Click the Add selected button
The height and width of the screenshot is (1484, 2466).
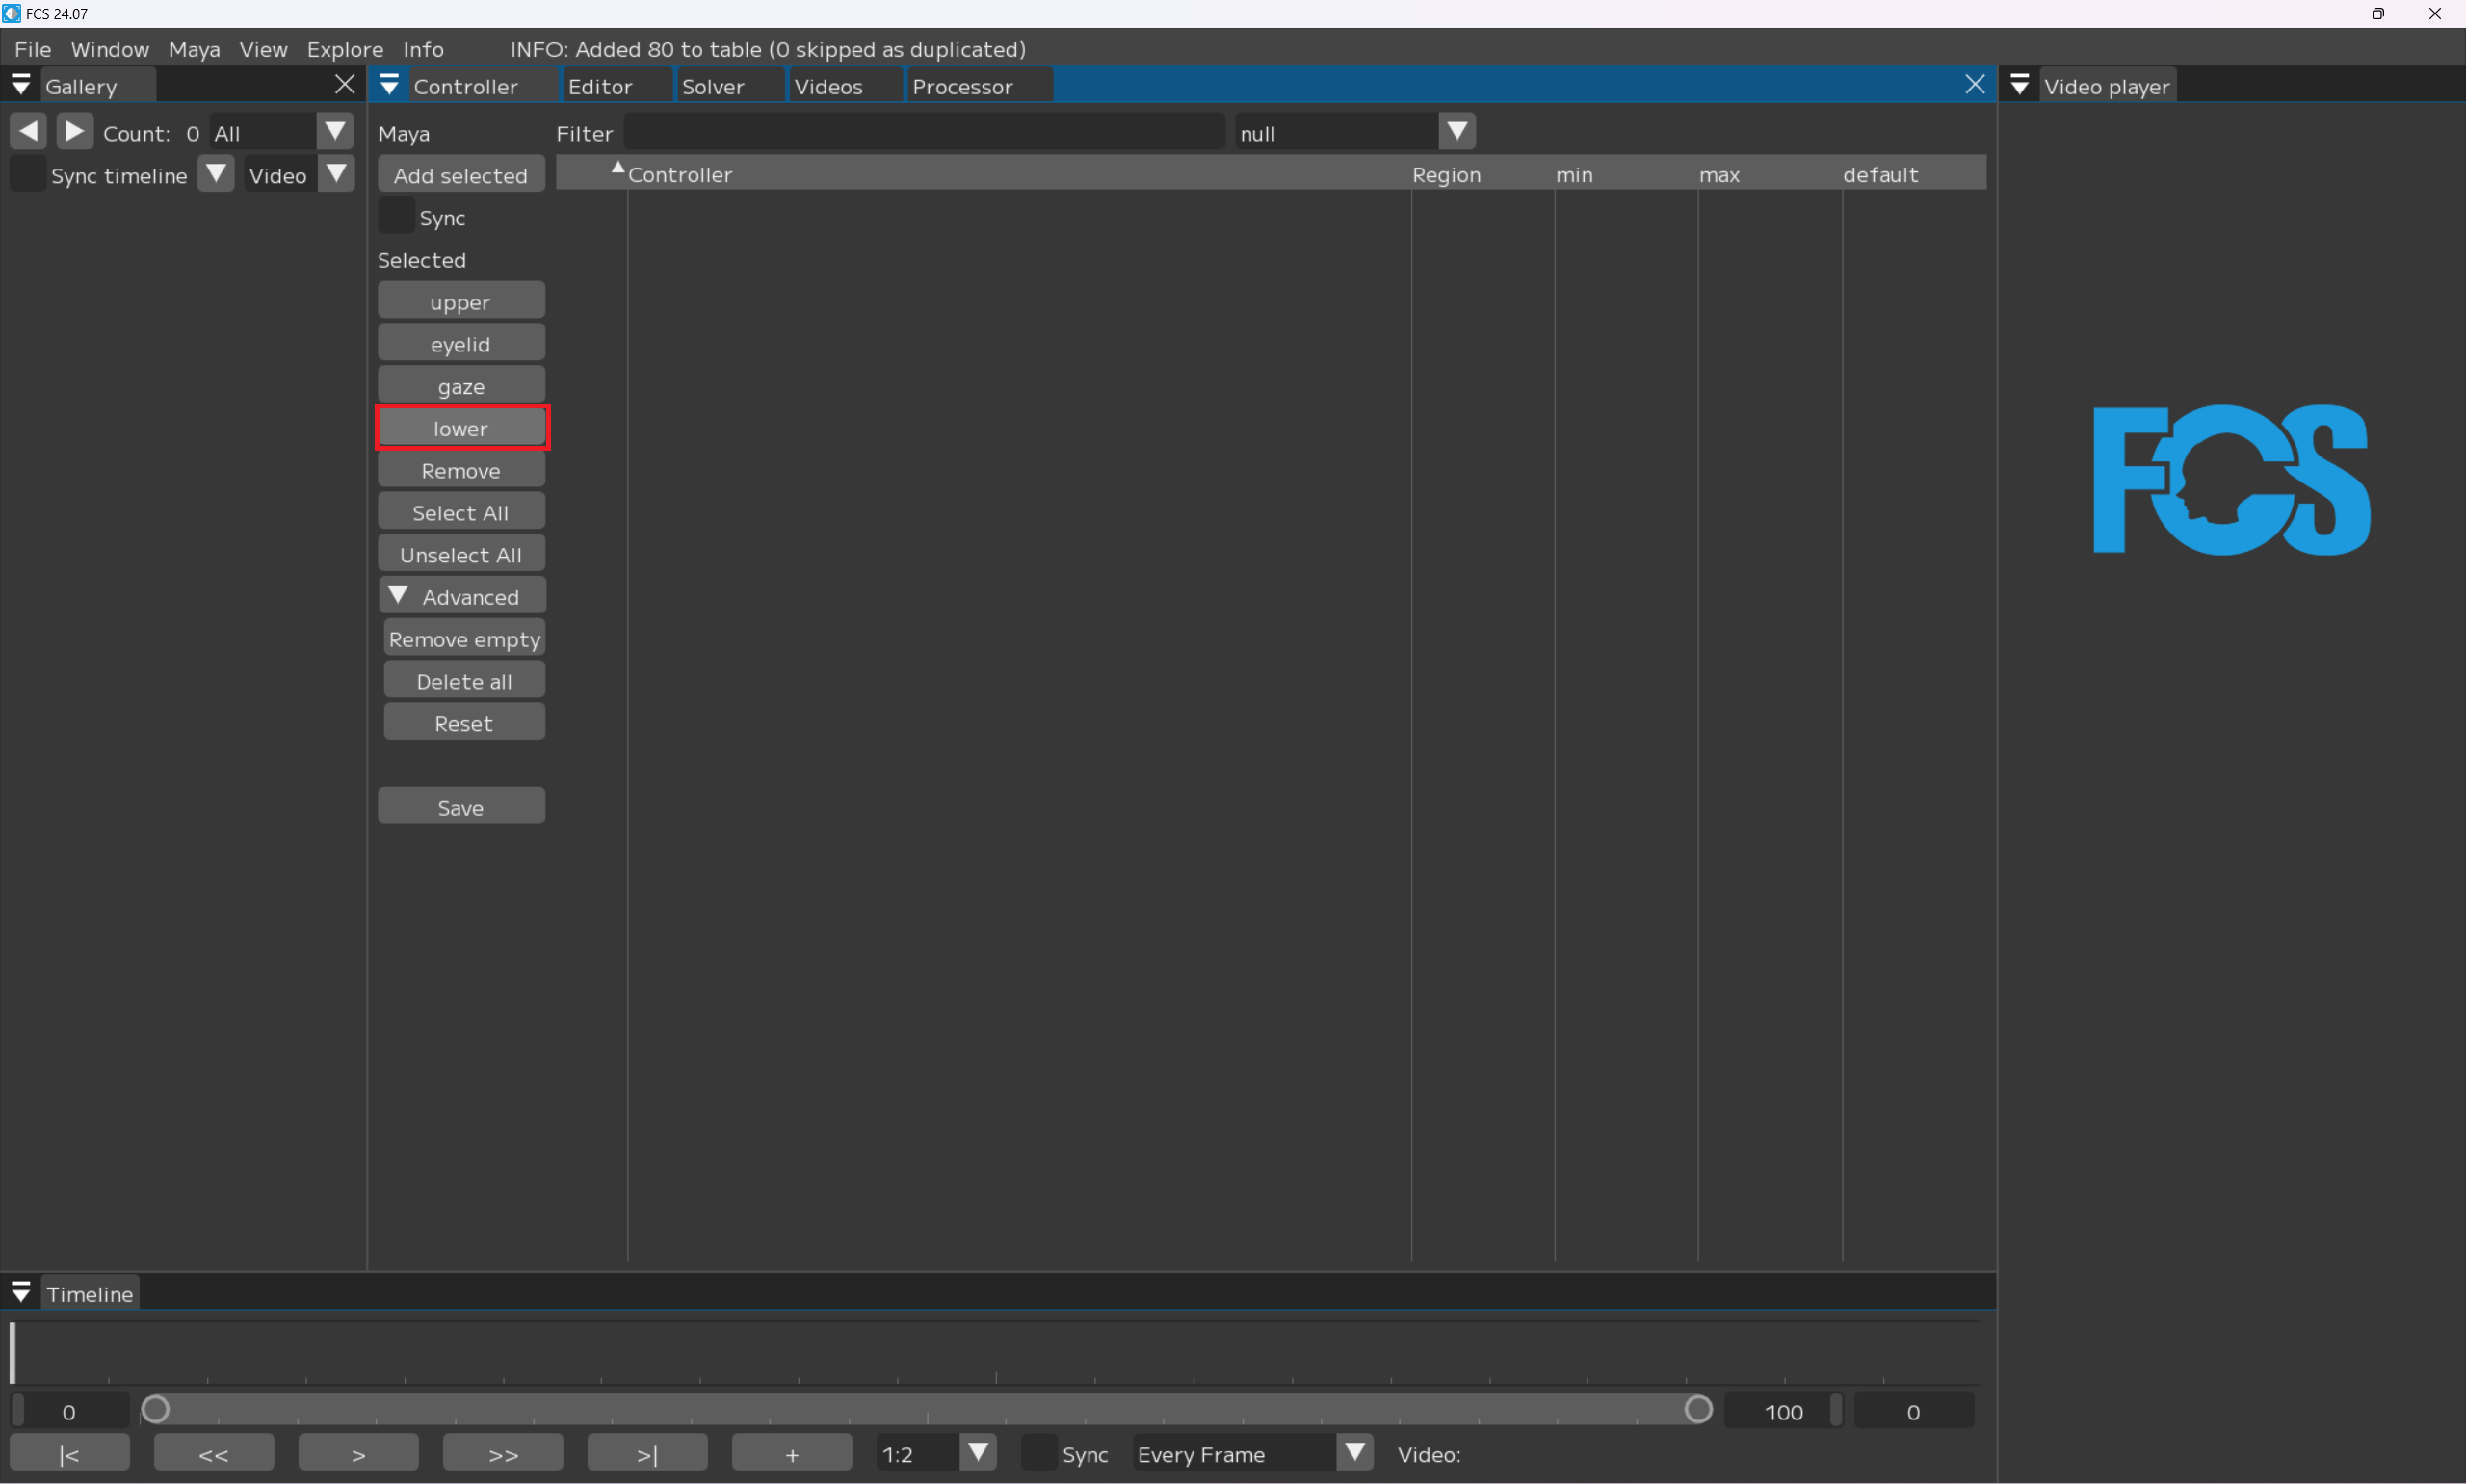[460, 175]
